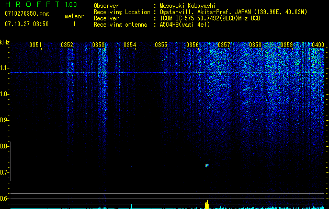Click the Receiving antenna label
Screen dimensions: 329x209
[x=120, y=25]
